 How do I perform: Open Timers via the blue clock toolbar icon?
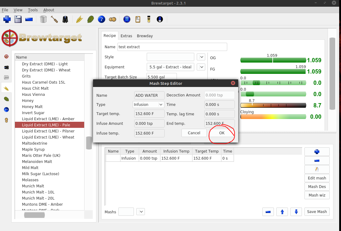tap(127, 19)
